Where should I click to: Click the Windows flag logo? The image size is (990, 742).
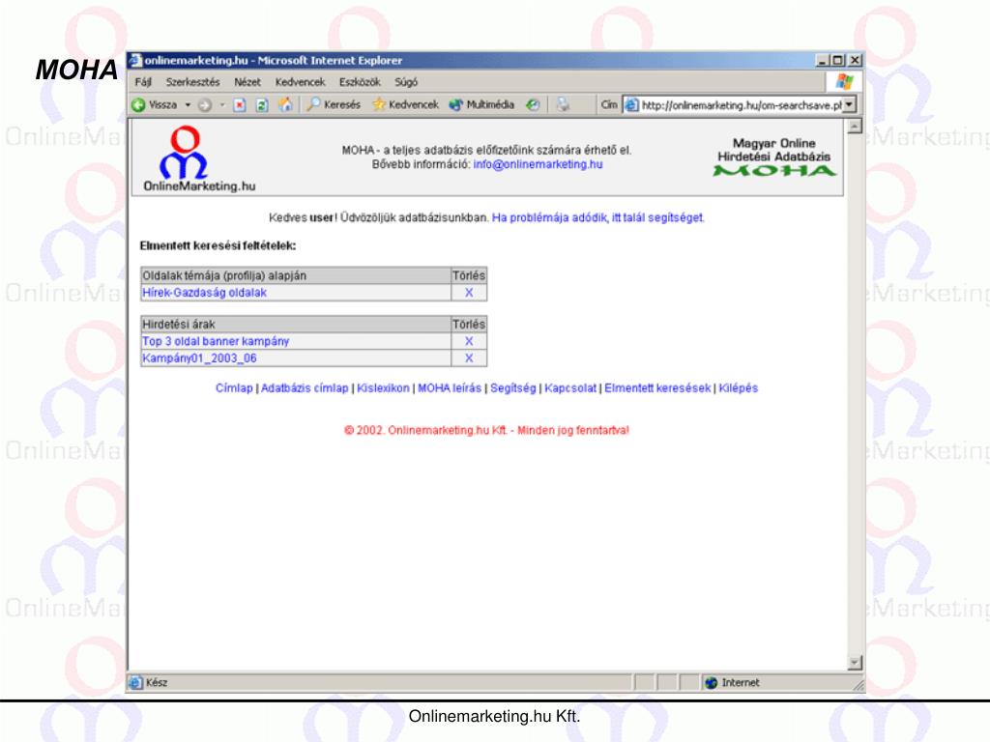coord(844,81)
